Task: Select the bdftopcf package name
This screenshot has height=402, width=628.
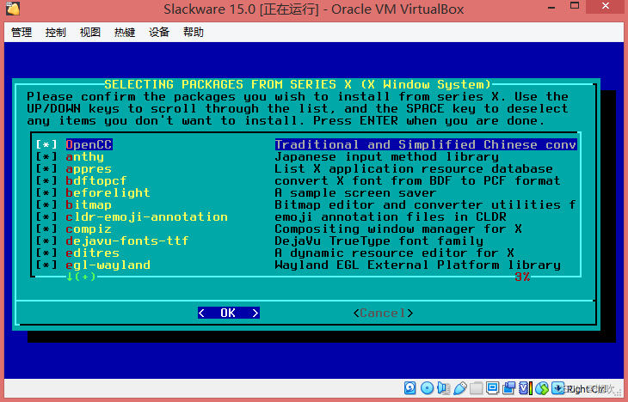Action: (96, 180)
